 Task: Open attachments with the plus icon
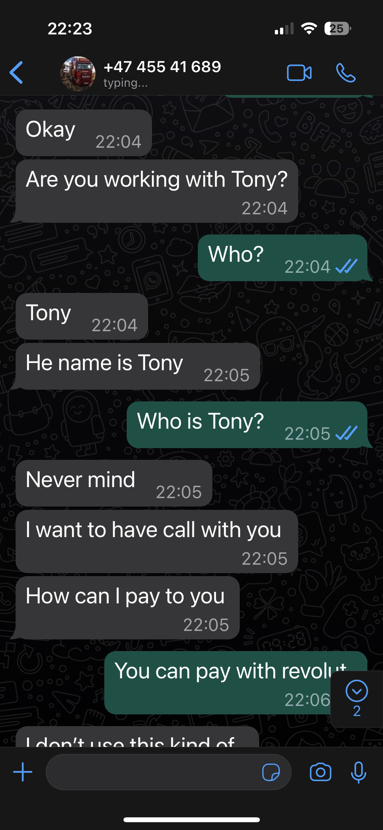pos(23,772)
